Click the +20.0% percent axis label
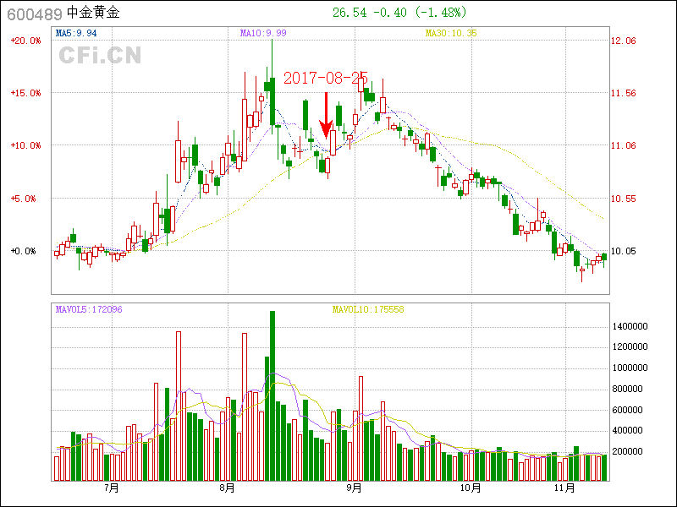The image size is (677, 507). (25, 41)
